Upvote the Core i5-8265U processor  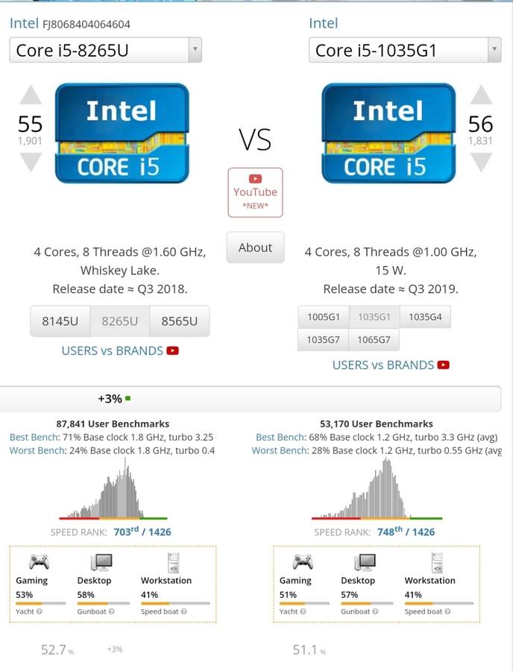(x=31, y=95)
